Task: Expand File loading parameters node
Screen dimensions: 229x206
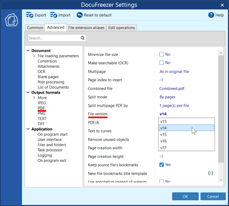Action: pos(34,56)
